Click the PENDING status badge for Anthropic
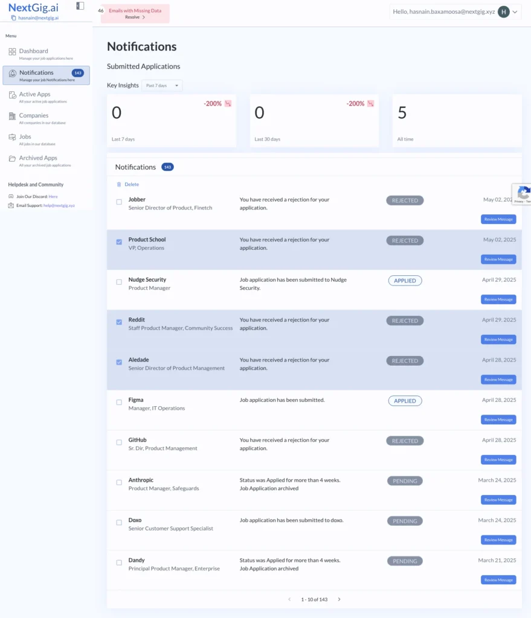This screenshot has width=531, height=618. pyautogui.click(x=405, y=481)
